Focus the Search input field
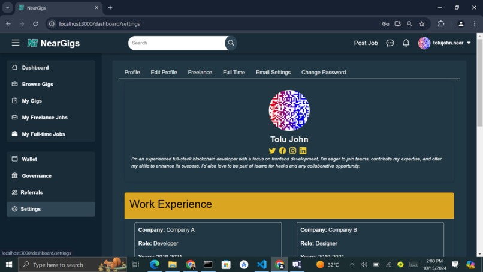Screen dimensions: 483x272 point(177,43)
